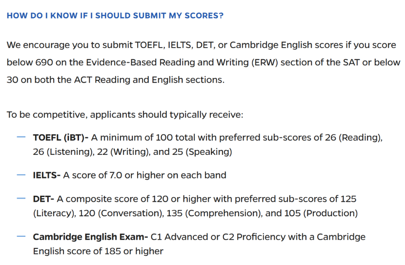This screenshot has width=405, height=265.
Task: Select the bold "TOEFL (iBT)-" label
Action: coord(60,137)
